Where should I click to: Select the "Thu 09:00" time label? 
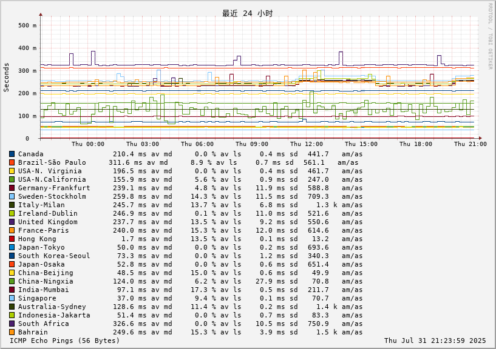coord(252,144)
